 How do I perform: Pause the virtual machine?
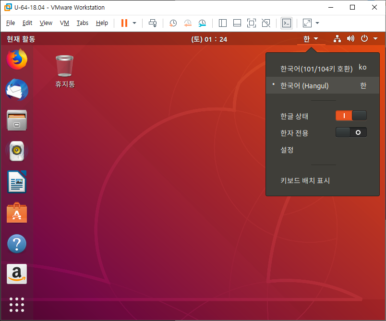[x=124, y=23]
